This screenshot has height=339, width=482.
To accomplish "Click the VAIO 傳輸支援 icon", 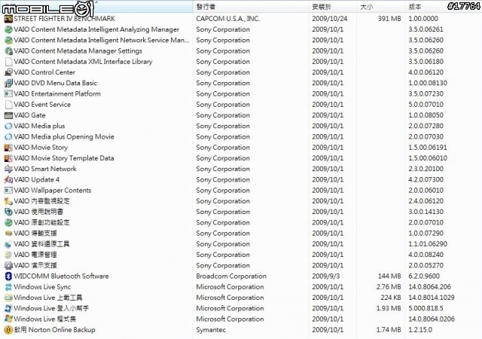I will point(8,234).
